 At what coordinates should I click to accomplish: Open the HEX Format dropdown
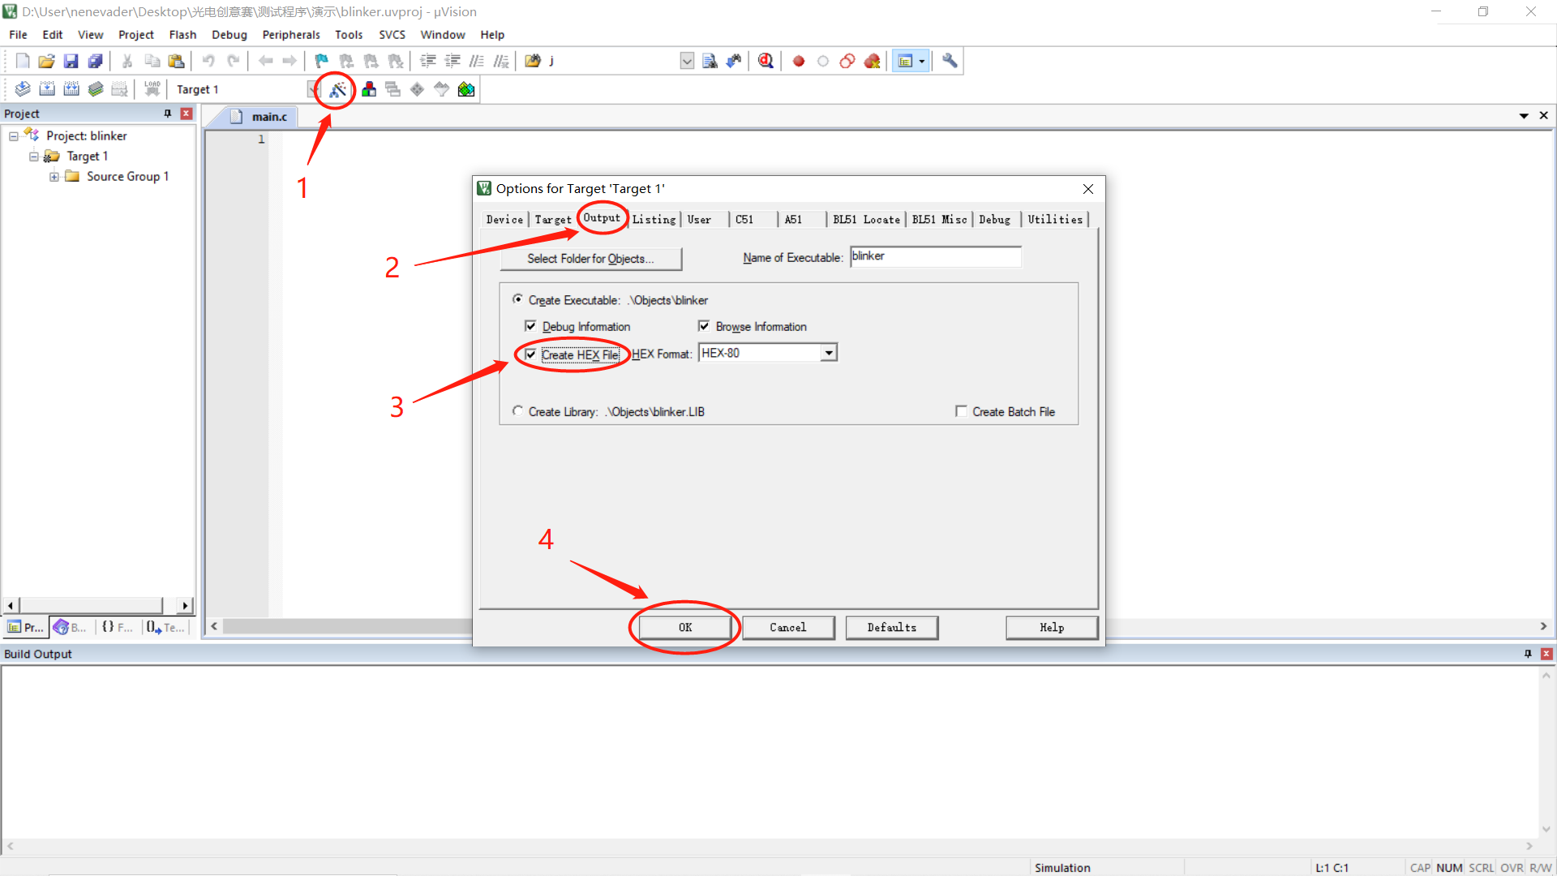pos(829,353)
